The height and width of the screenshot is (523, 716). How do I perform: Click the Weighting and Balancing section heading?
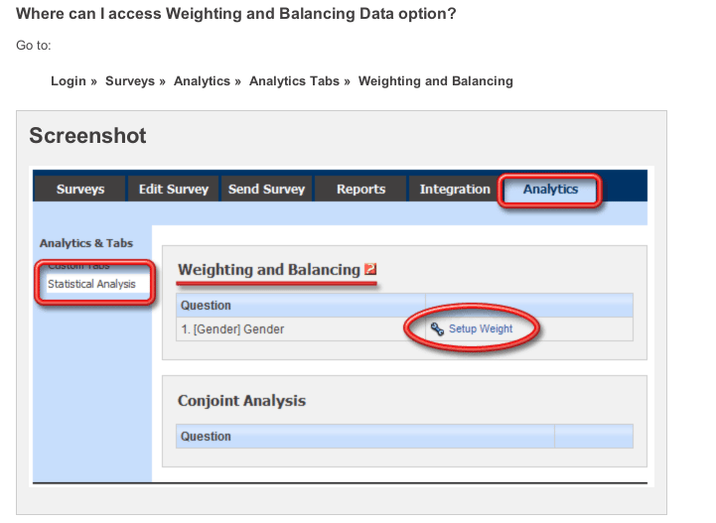(268, 270)
